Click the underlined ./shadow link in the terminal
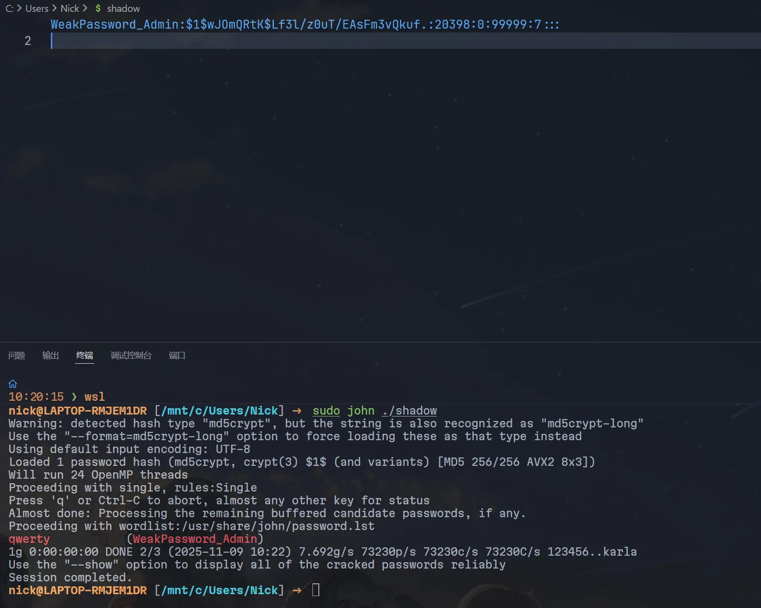 (409, 411)
